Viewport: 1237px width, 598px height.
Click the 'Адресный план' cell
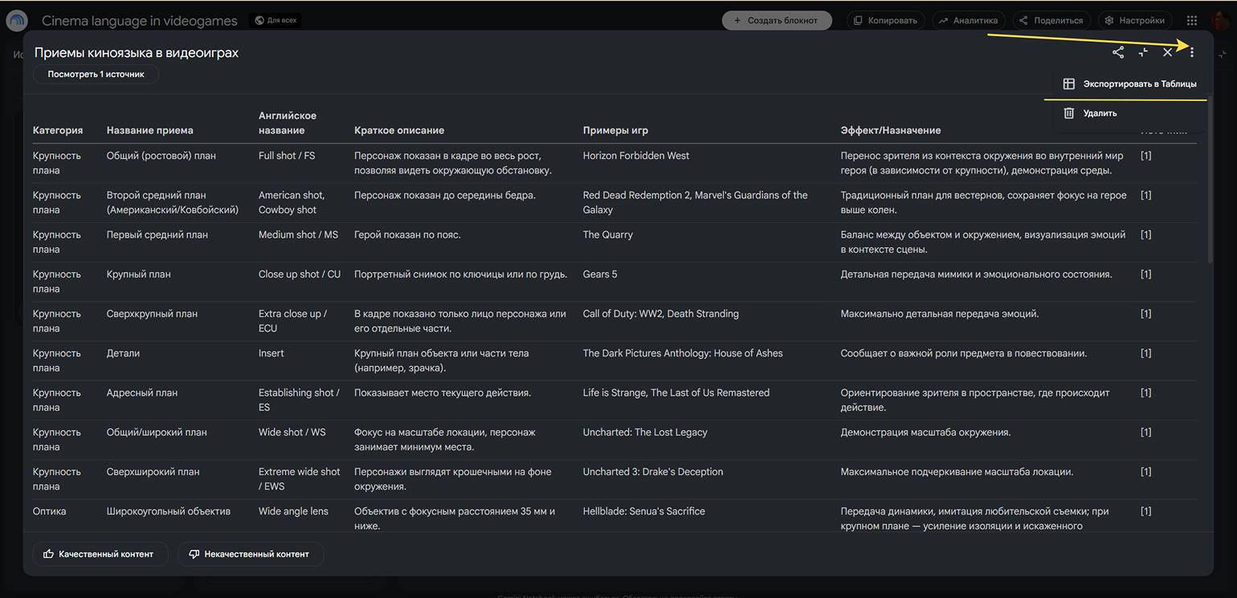(142, 393)
